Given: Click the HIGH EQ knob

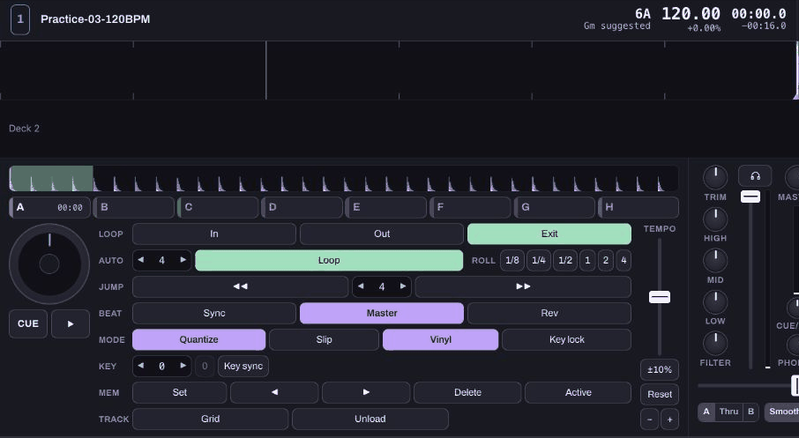Looking at the screenshot, I should 715,219.
